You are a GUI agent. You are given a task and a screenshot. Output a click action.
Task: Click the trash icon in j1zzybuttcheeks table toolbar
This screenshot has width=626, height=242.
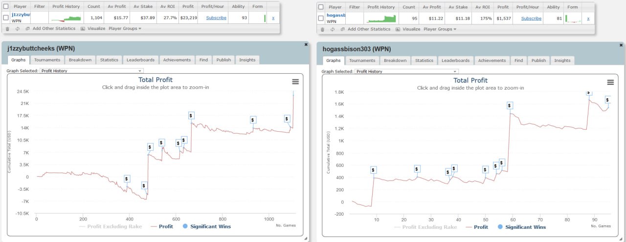pyautogui.click(x=7, y=29)
